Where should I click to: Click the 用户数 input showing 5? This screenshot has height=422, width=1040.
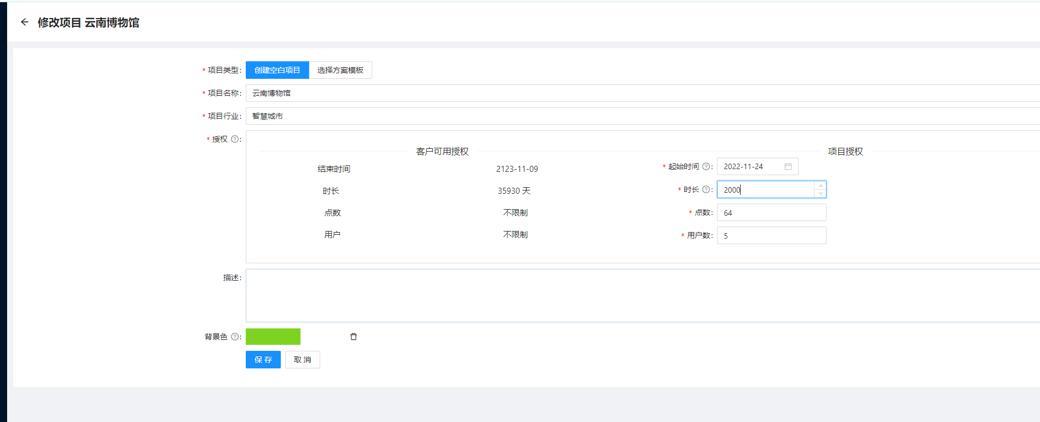click(772, 235)
